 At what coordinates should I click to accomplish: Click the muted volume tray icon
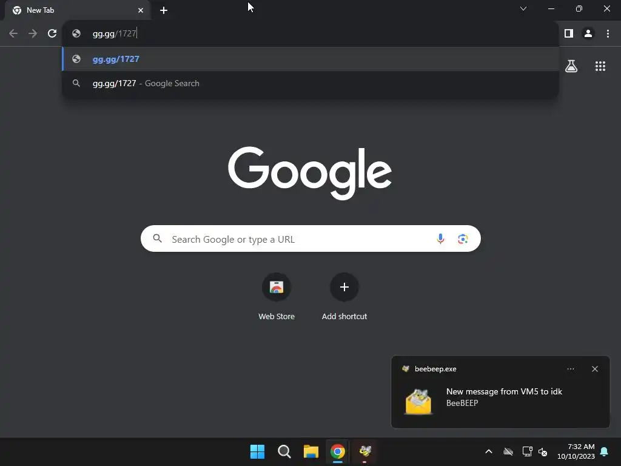click(x=543, y=451)
